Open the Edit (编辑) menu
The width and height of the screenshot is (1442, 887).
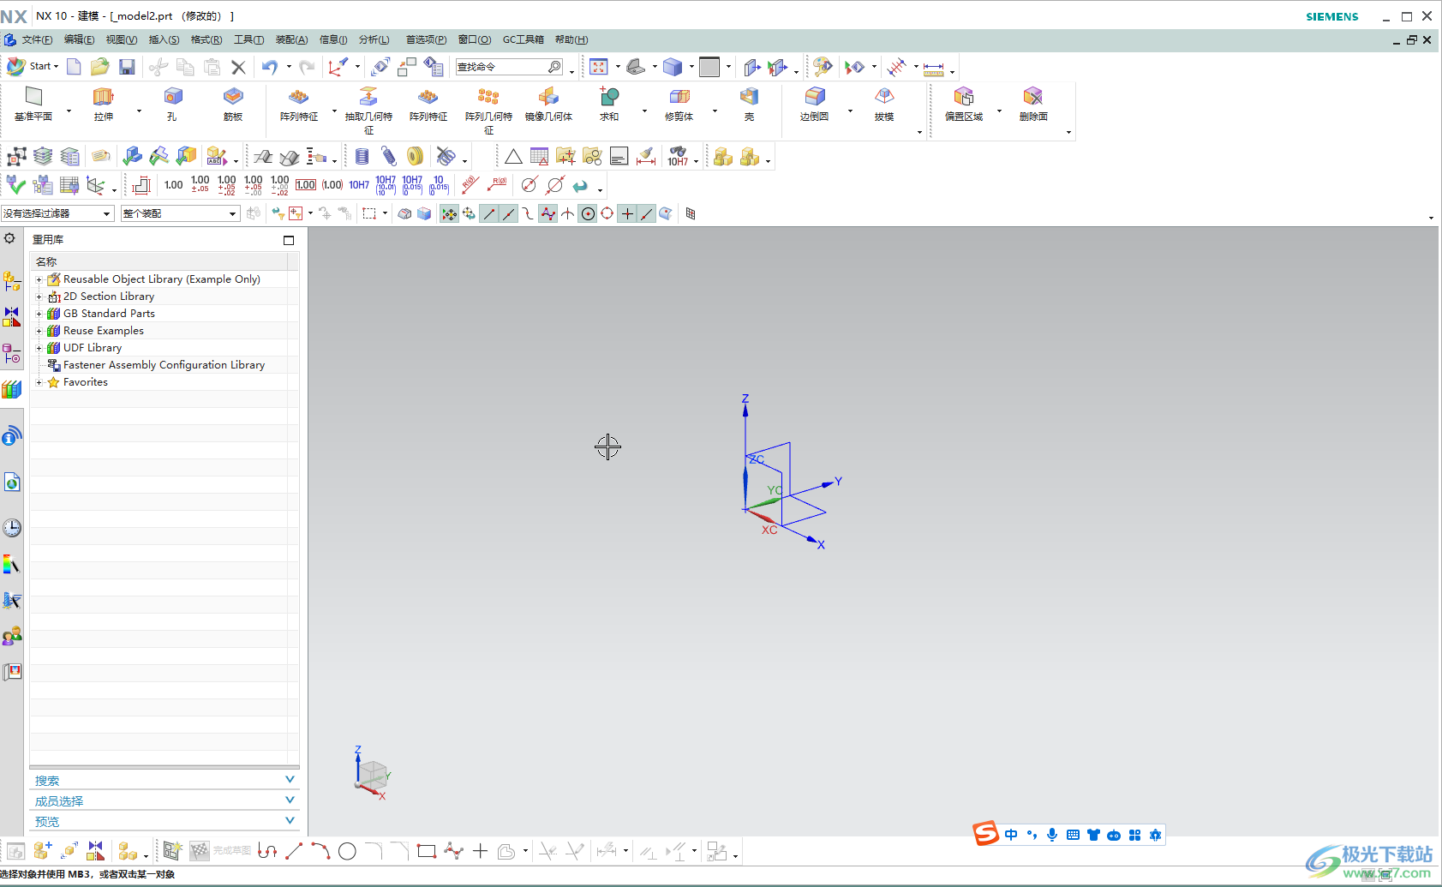tap(79, 39)
